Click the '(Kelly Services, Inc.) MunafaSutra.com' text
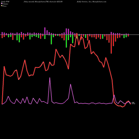139x139 pixels. coord(91,2)
